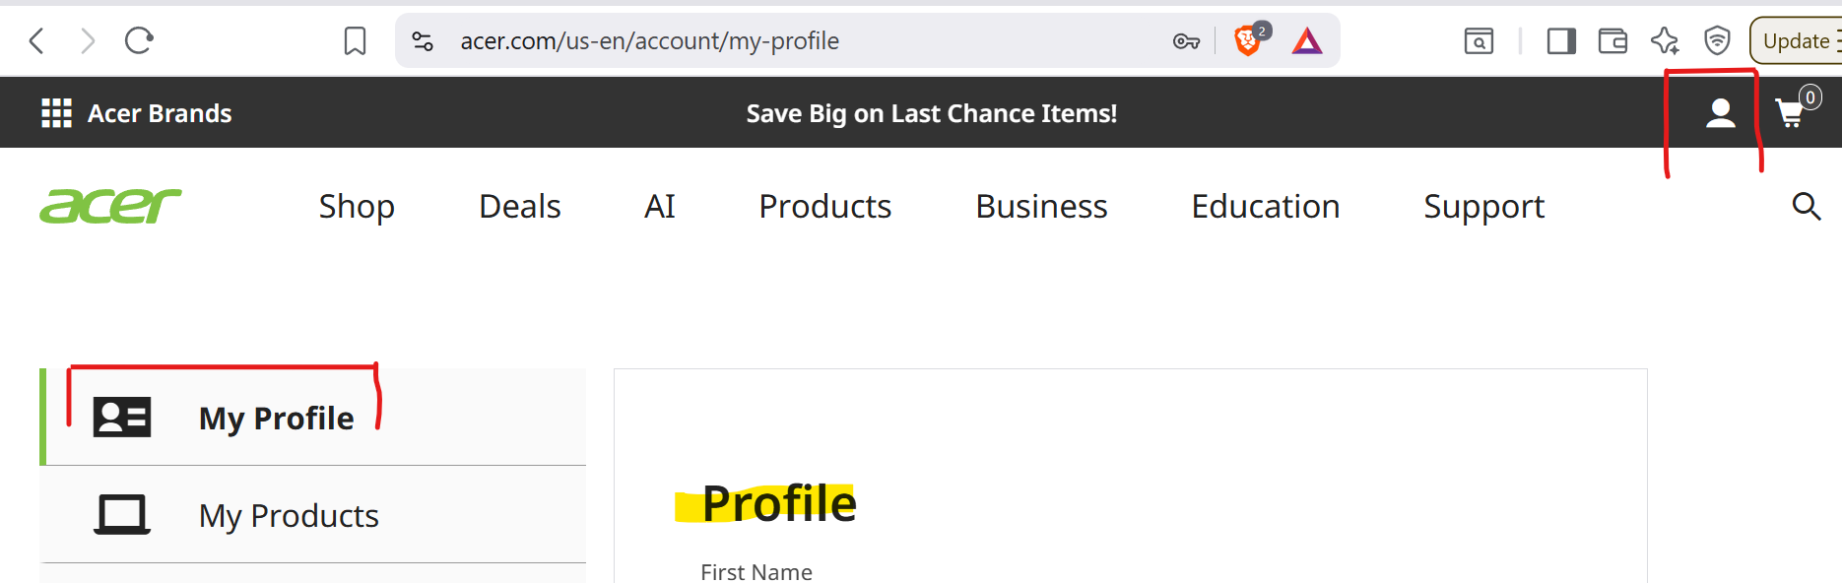Screen dimensions: 1842x583
Task: Bookmark this page
Action: point(355,41)
